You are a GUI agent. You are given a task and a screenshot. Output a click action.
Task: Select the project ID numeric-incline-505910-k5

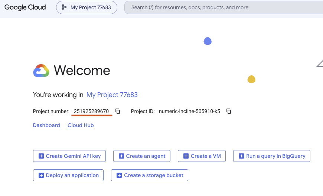coord(189,111)
